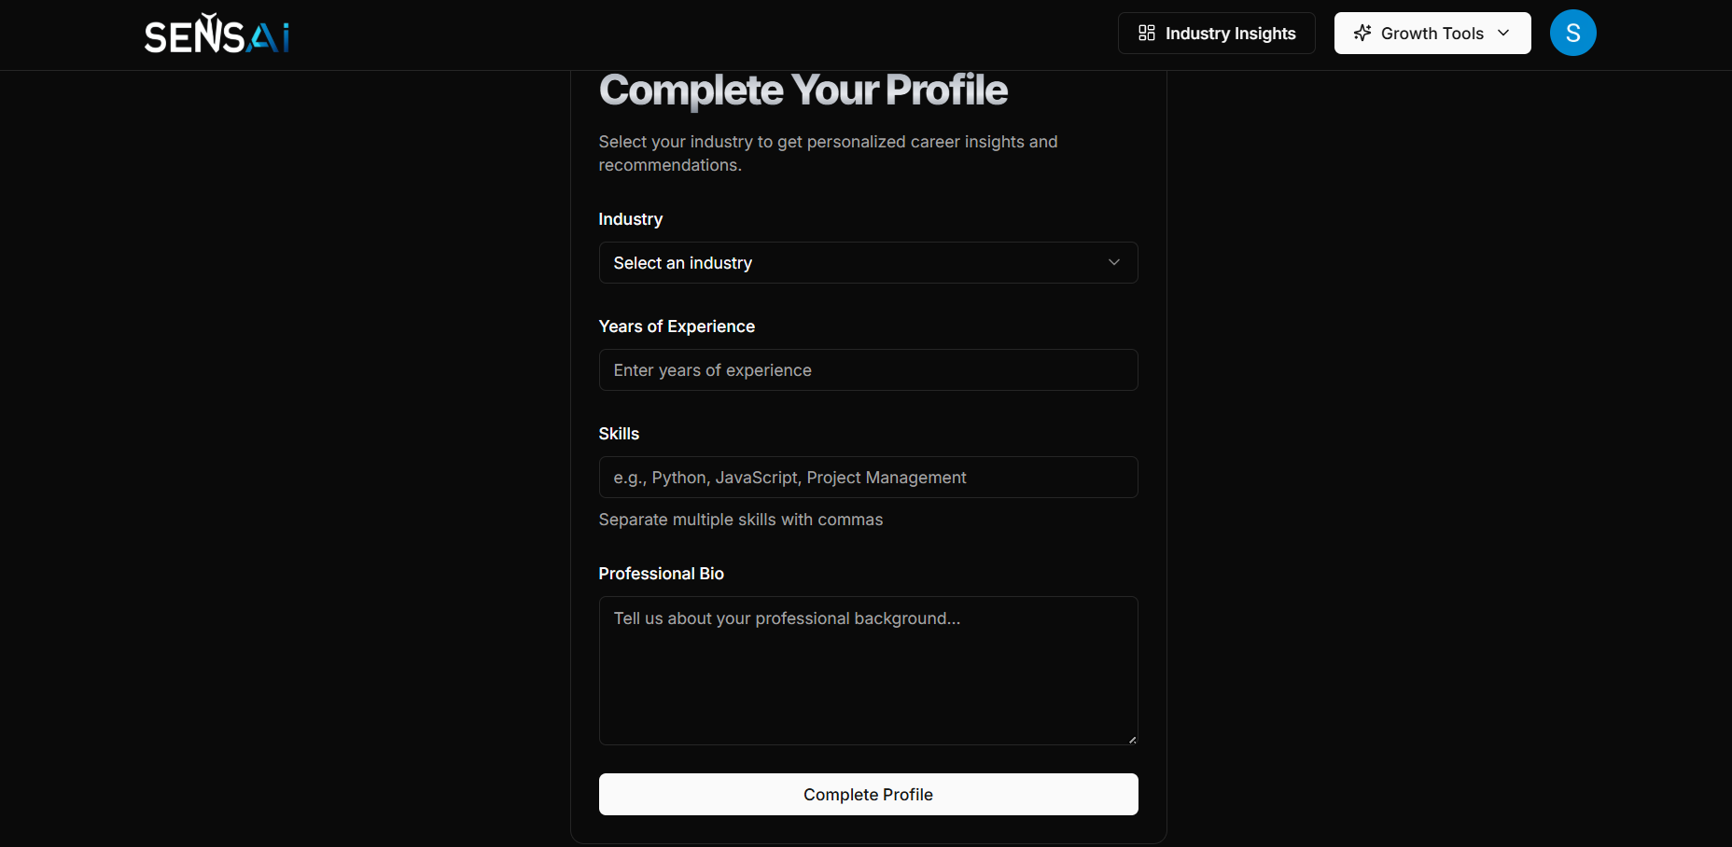Screen dimensions: 1732x847
Task: Click the sparkle icon on Growth Tools
Action: click(x=1362, y=33)
